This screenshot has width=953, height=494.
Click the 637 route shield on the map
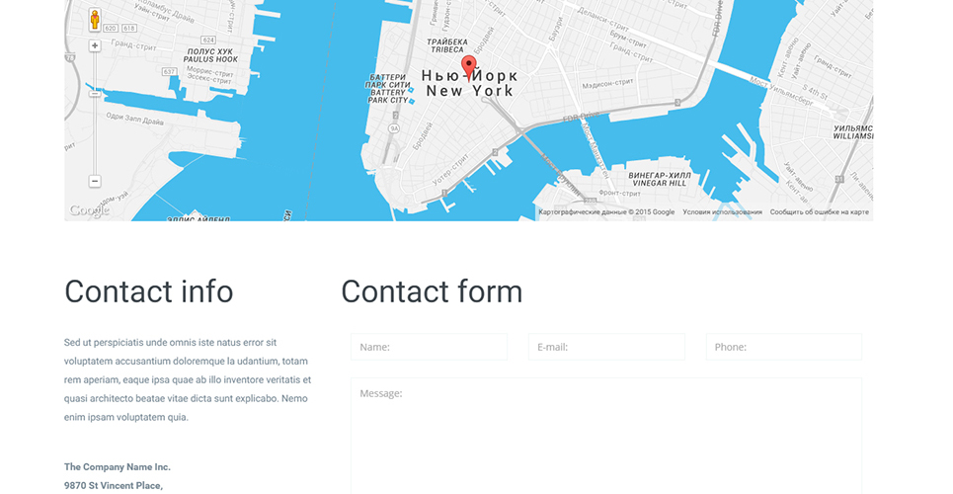point(169,72)
